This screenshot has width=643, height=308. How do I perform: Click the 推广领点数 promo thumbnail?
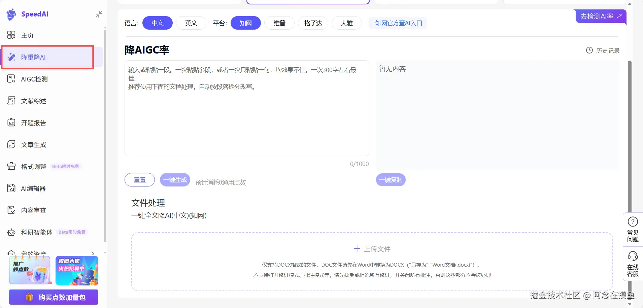pyautogui.click(x=30, y=270)
